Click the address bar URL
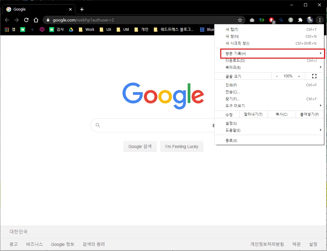Image resolution: width=327 pixels, height=251 pixels. [83, 20]
